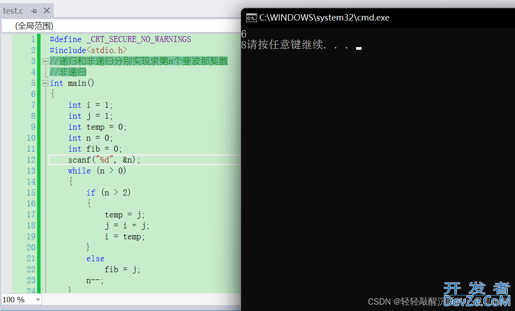515x311 pixels.
Task: Click '#define _CRT_SECURE_NO_WARNINGS' line
Action: (x=120, y=39)
